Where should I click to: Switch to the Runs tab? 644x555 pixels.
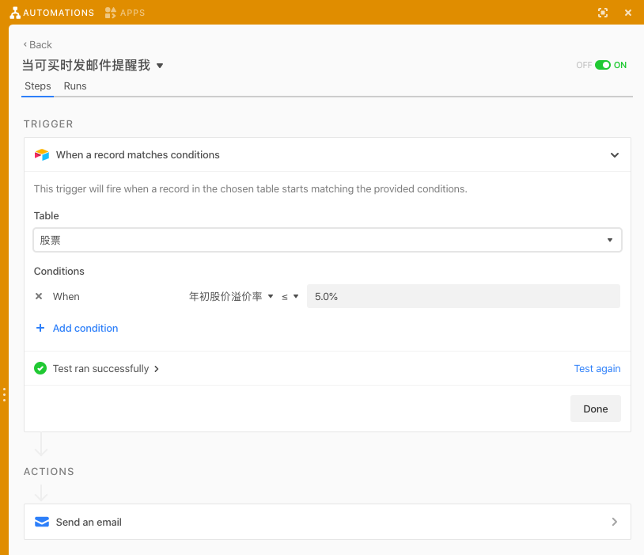(74, 86)
